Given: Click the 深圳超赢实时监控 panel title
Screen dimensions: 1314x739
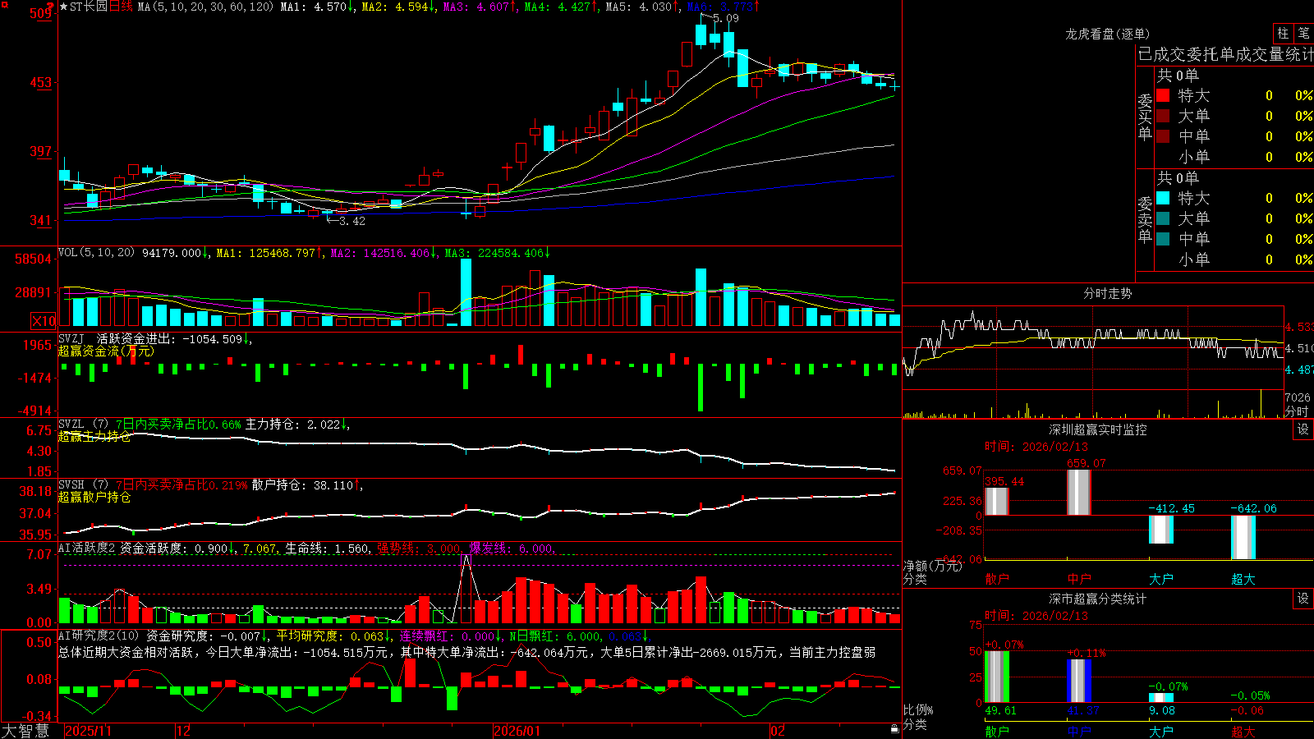Looking at the screenshot, I should coord(1098,429).
